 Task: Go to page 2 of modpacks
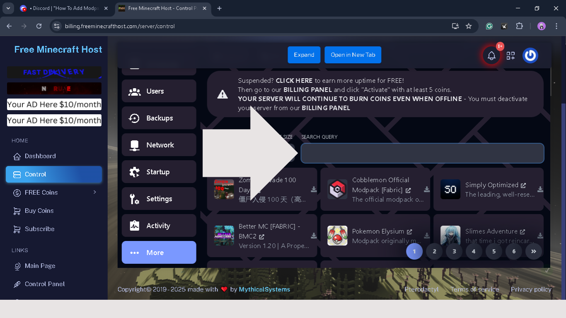click(x=434, y=251)
